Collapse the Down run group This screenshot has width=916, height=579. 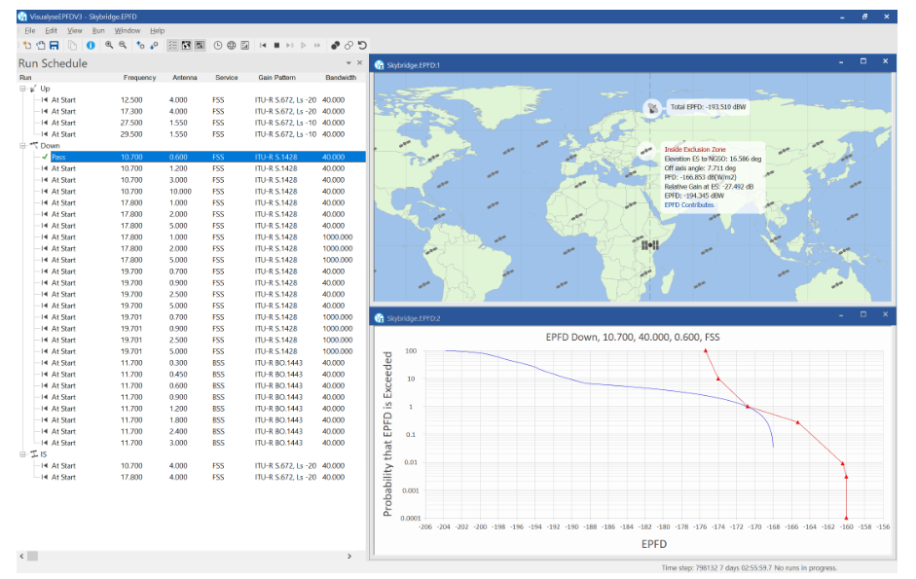coord(22,146)
